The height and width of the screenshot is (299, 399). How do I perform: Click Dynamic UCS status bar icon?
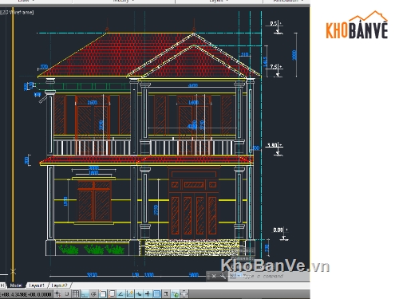(x=130, y=294)
